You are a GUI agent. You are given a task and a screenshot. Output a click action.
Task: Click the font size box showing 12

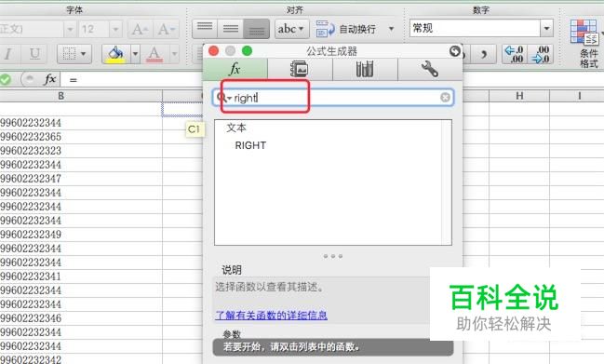94,29
